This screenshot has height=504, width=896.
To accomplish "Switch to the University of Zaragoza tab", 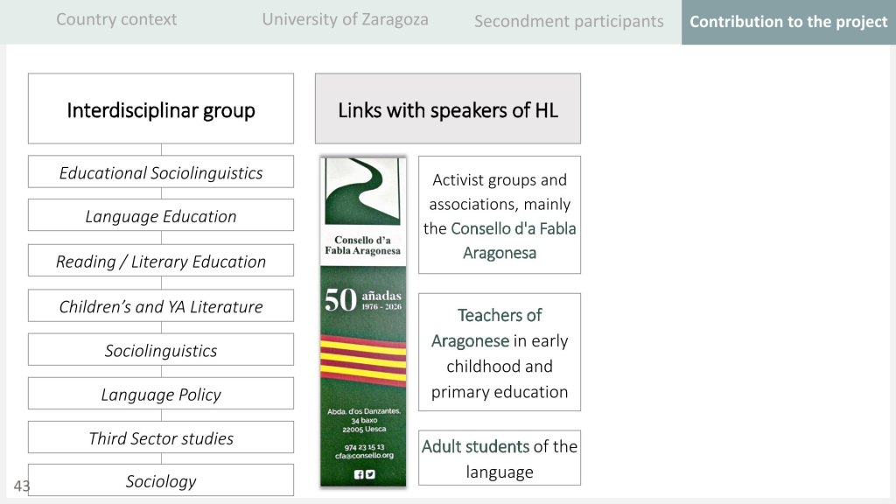I will click(345, 19).
